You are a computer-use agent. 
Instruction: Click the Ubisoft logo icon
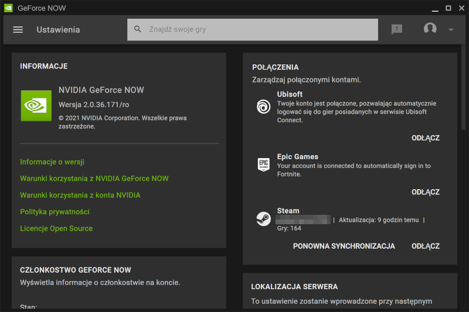263,107
